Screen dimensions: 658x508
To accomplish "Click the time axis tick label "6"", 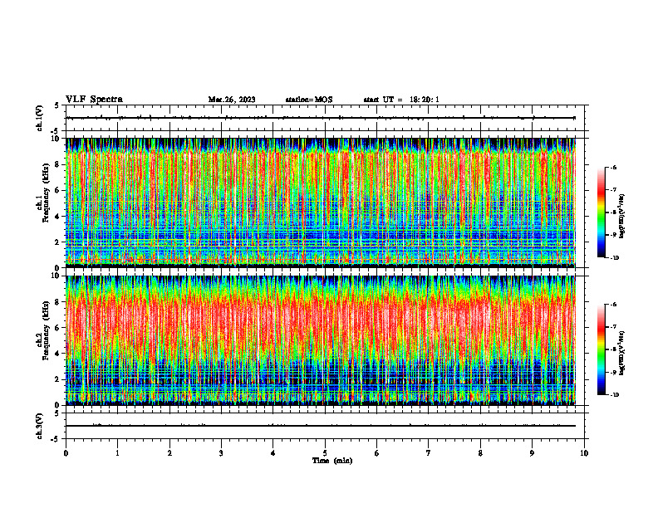I will point(377,453).
